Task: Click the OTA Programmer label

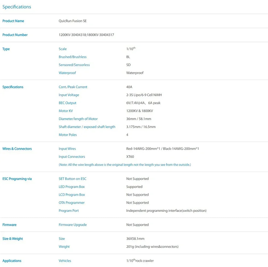Action: (x=72, y=203)
